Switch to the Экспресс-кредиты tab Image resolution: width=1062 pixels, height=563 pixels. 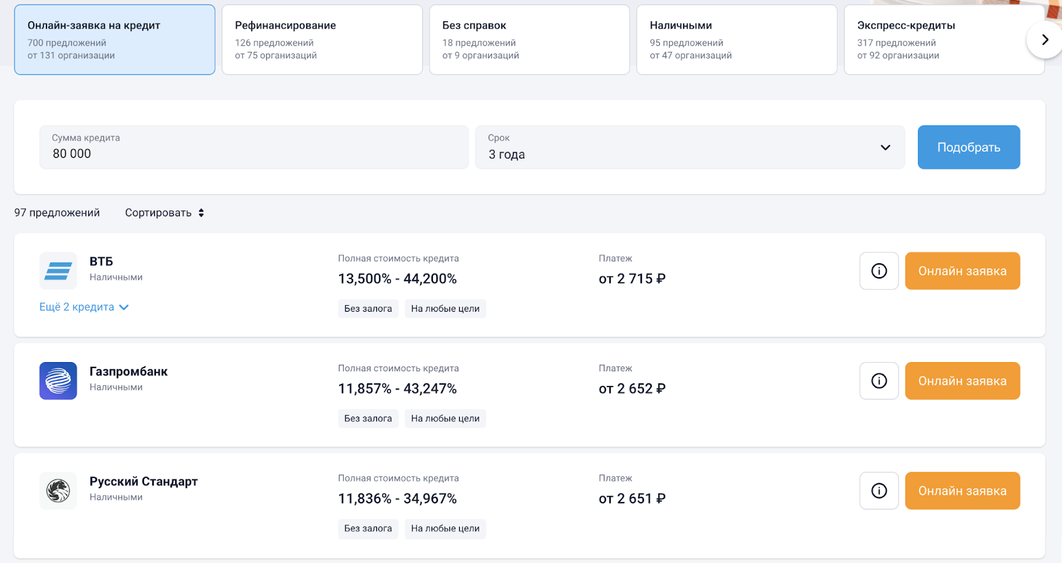pyautogui.click(x=944, y=40)
